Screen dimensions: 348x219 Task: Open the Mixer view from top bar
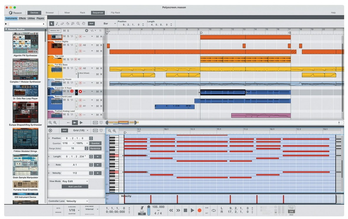click(x=67, y=13)
